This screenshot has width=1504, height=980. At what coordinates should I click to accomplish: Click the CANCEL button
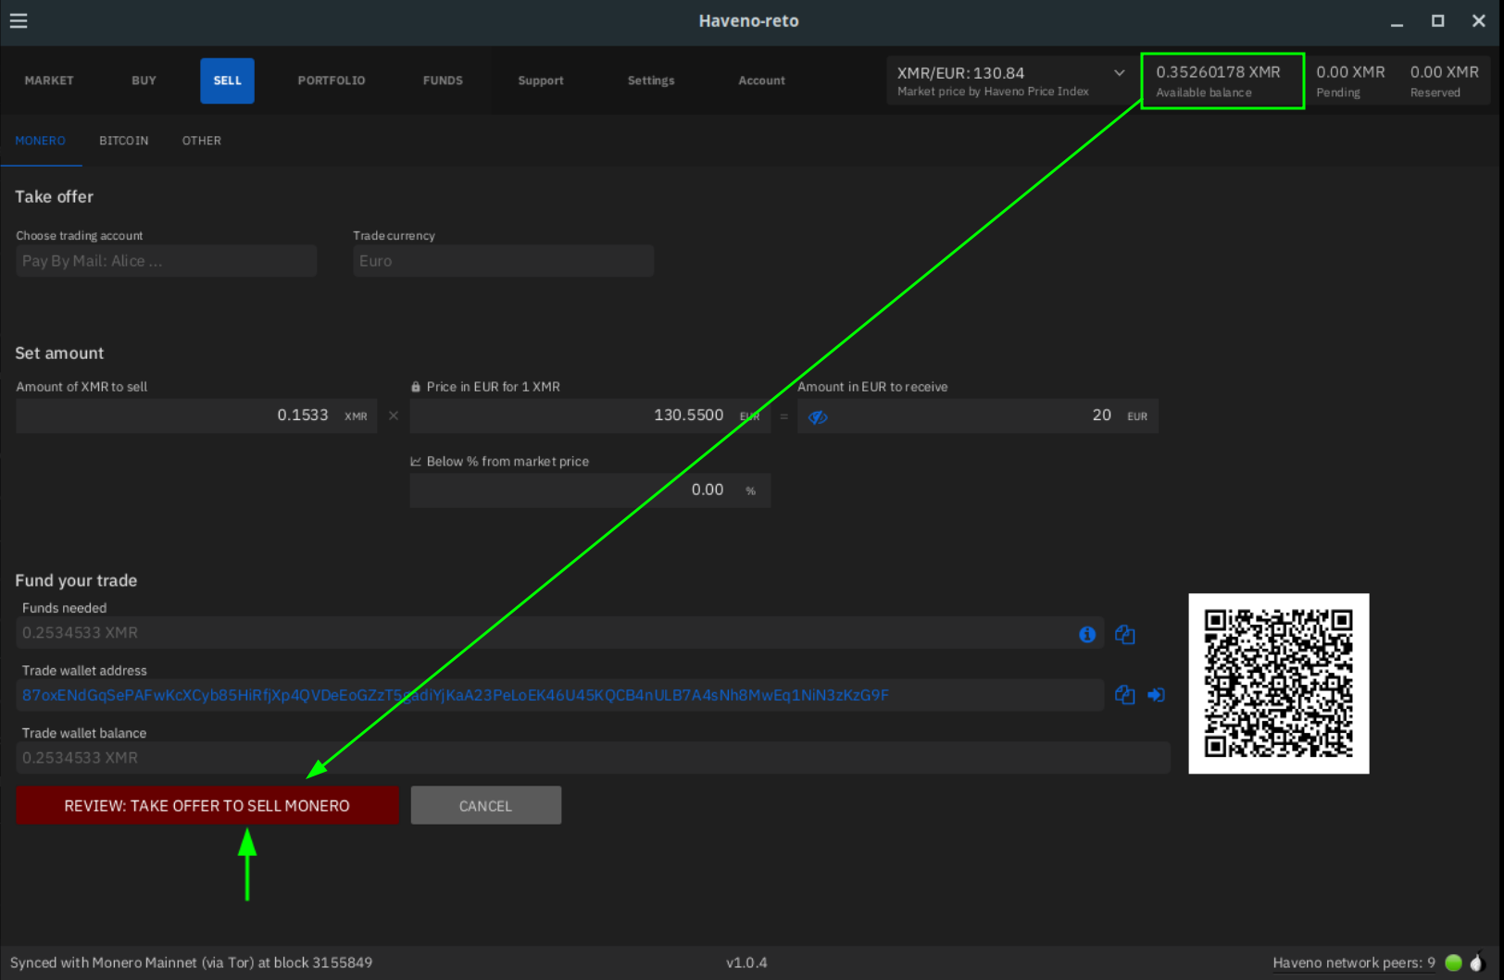485,805
